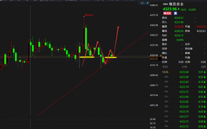The height and width of the screenshot is (129, 207).
Task: Click the blue bell alert icon
Action: [x=175, y=13]
